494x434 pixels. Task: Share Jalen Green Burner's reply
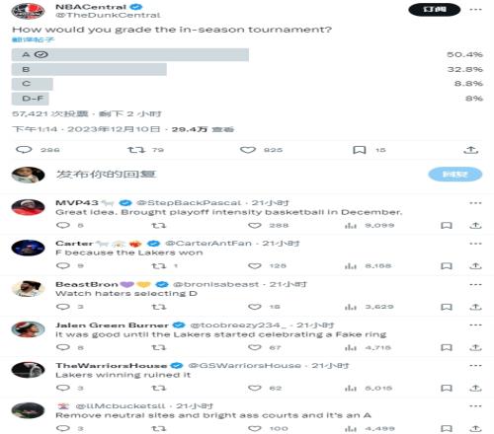pos(475,347)
